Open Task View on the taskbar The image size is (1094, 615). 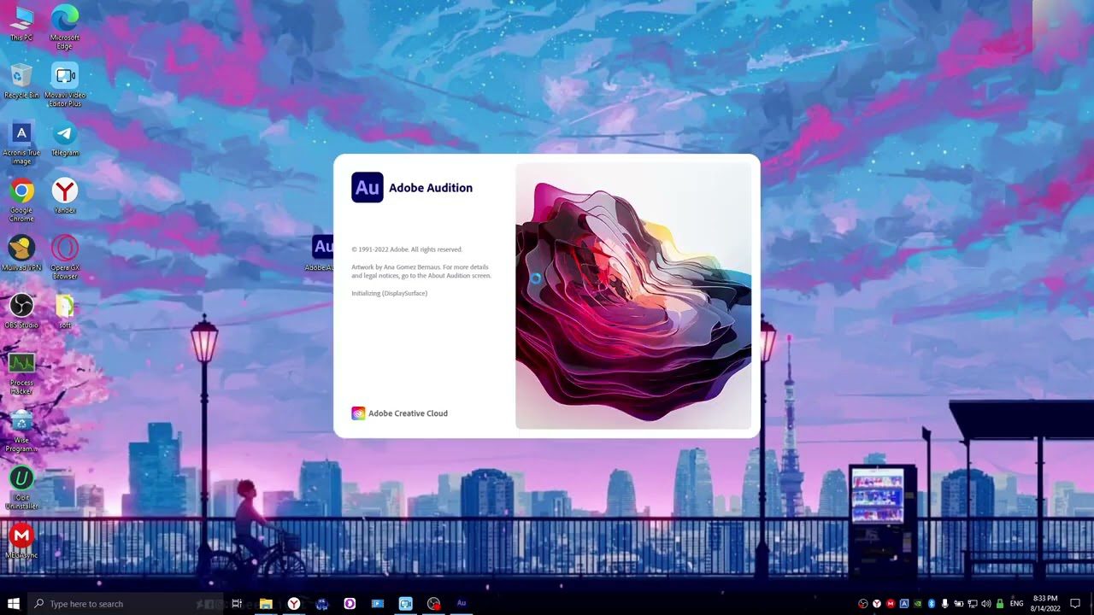tap(237, 603)
